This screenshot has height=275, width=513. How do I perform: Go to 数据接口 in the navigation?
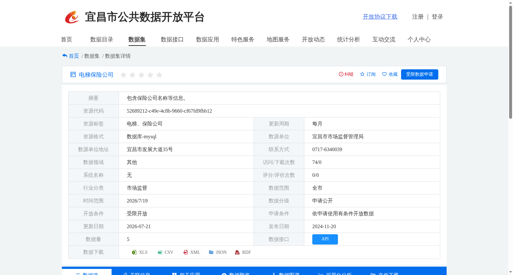pos(172,39)
